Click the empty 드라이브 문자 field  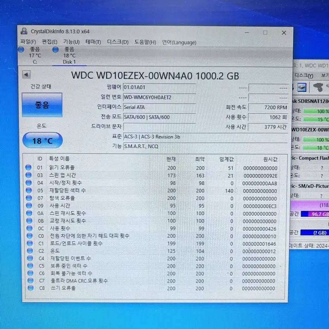pyautogui.click(x=159, y=127)
